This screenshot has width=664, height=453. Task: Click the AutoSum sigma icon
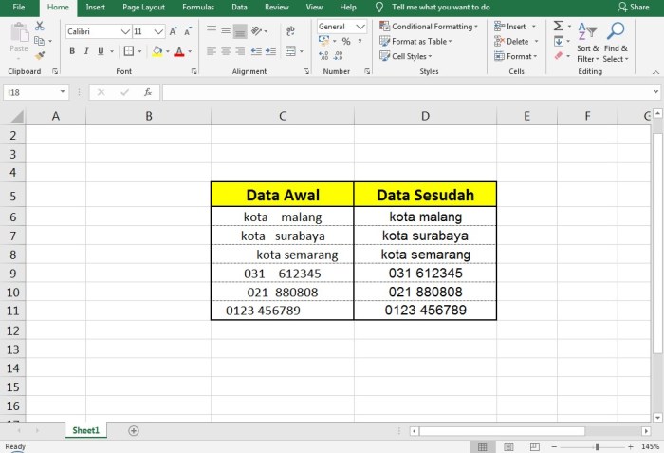pyautogui.click(x=558, y=27)
